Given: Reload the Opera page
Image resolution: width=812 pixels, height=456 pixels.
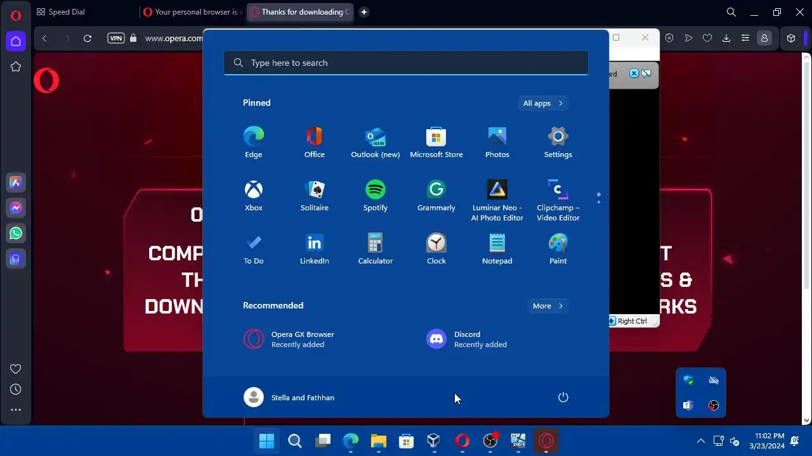Looking at the screenshot, I should pos(88,38).
